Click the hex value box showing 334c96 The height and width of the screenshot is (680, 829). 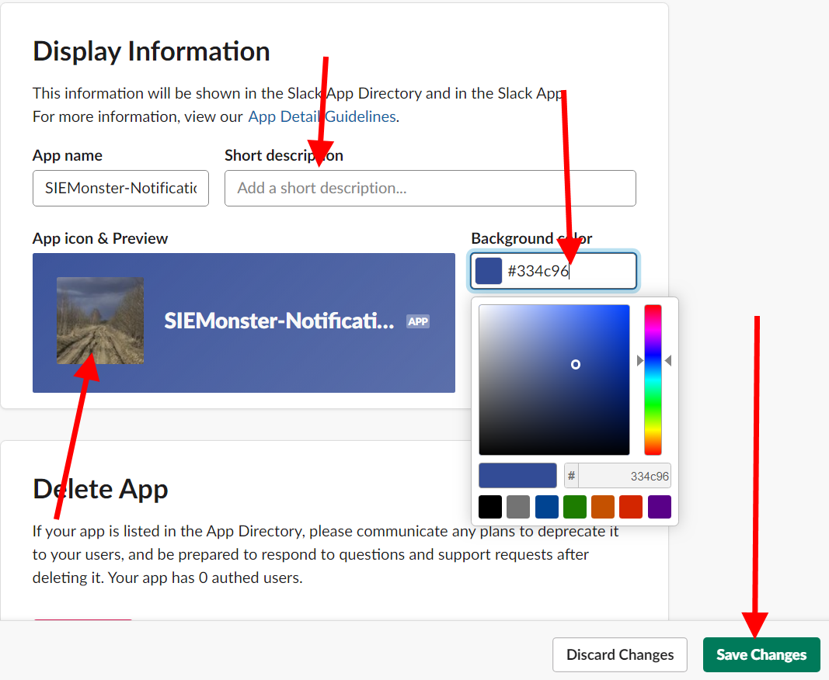[x=624, y=476]
